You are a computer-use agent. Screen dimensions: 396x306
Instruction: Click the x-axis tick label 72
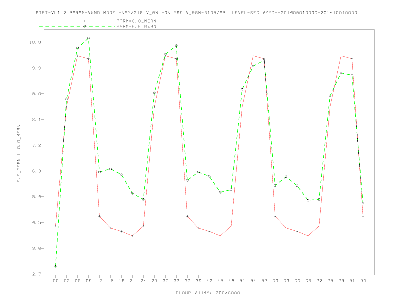(319, 281)
